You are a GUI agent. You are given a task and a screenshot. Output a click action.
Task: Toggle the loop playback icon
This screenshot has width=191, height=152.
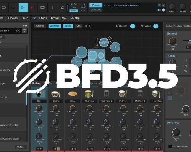point(42,8)
